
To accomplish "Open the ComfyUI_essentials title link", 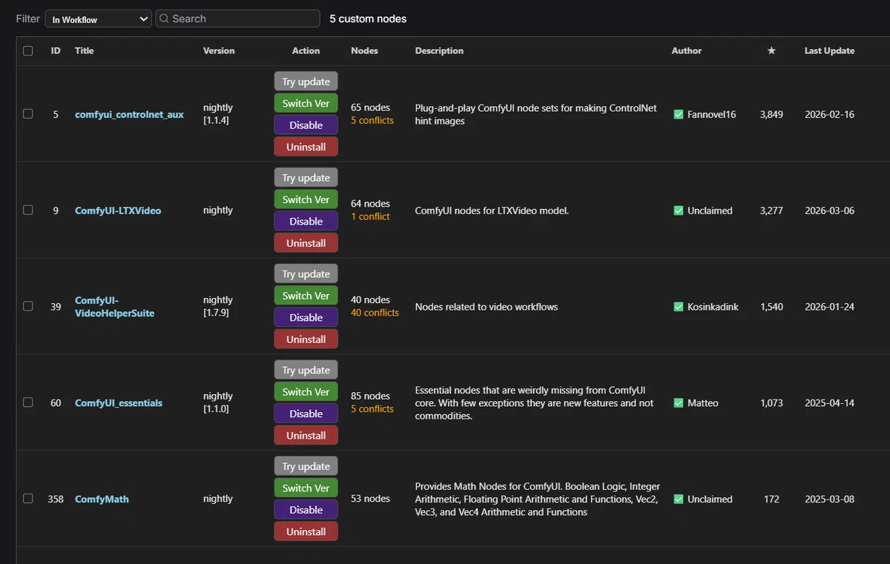I will (119, 403).
